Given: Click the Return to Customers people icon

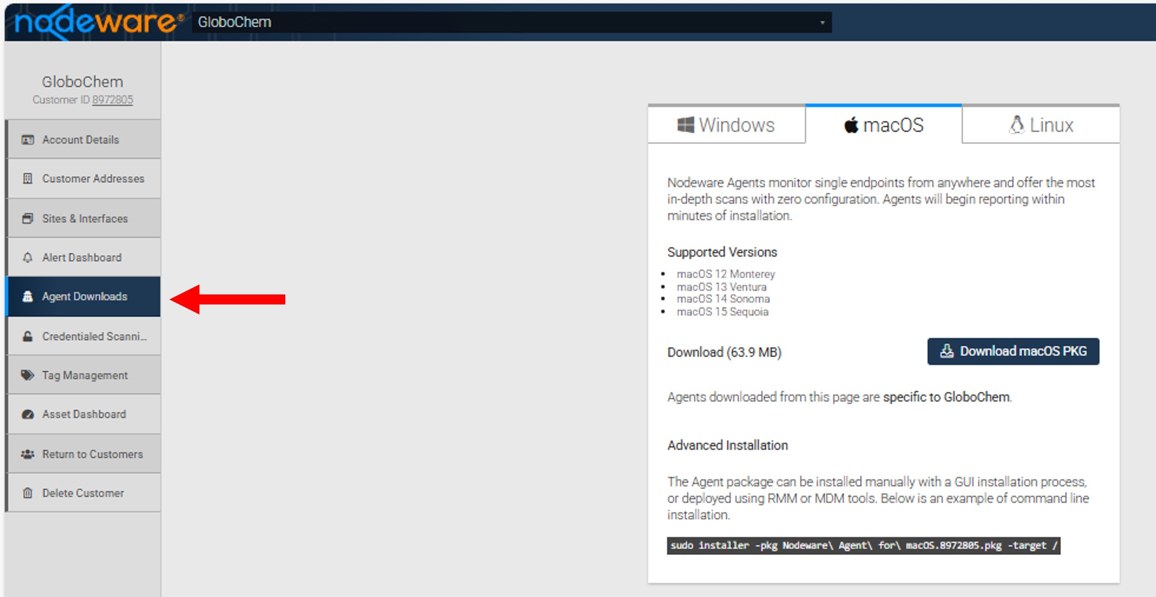Looking at the screenshot, I should click(x=28, y=454).
